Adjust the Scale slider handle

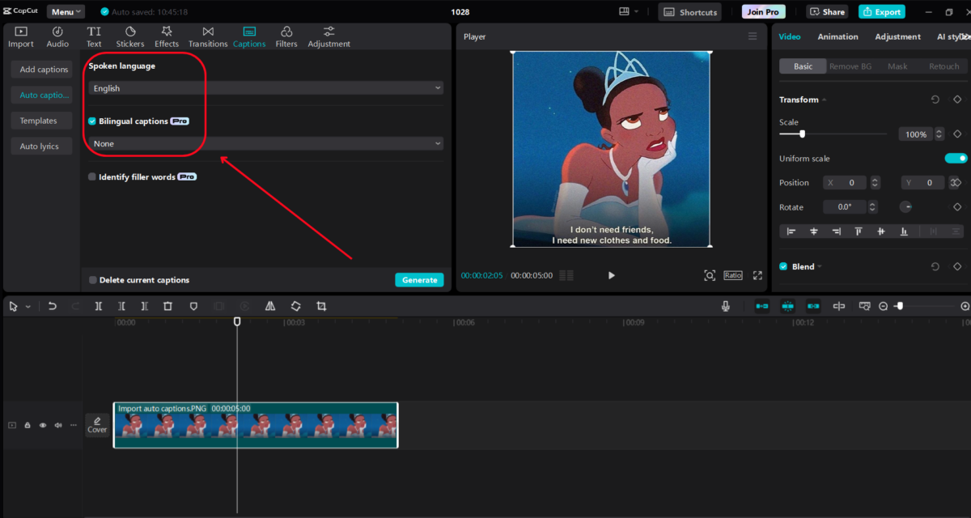(802, 134)
